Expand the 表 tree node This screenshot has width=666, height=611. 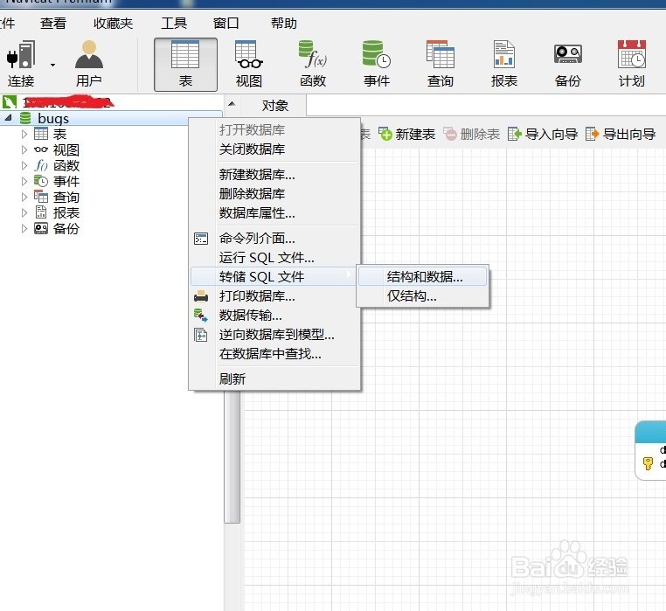tap(24, 135)
